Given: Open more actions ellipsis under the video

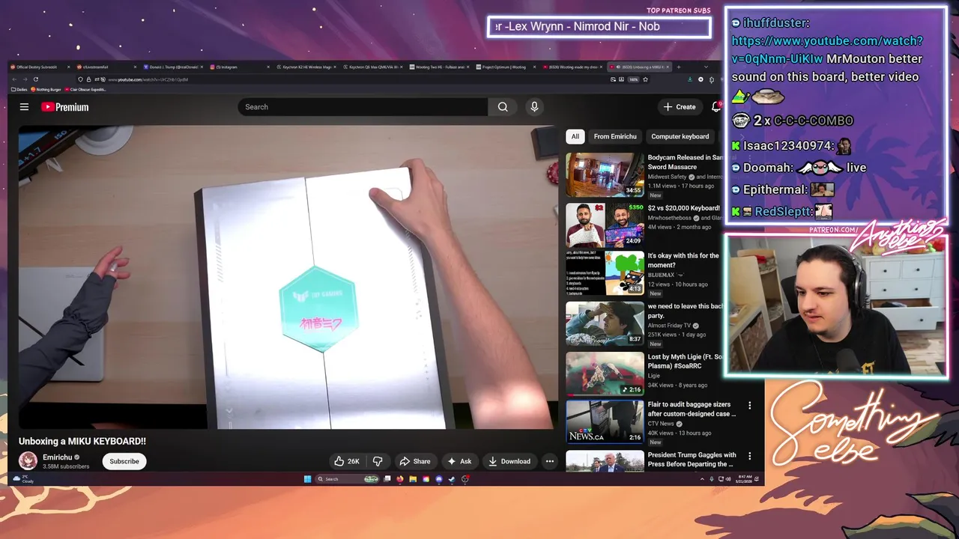Looking at the screenshot, I should (x=550, y=461).
